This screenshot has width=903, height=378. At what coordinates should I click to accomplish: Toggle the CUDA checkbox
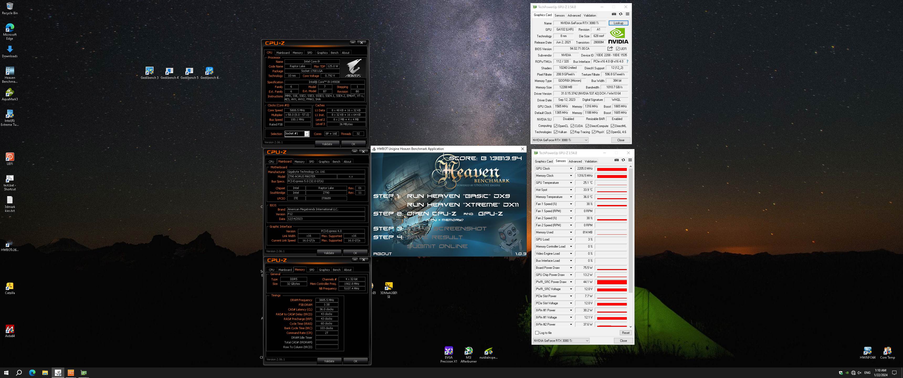coord(573,126)
